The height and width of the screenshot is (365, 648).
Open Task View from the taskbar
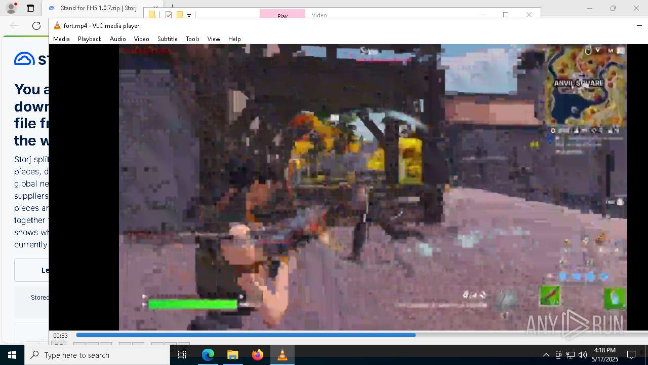[182, 355]
